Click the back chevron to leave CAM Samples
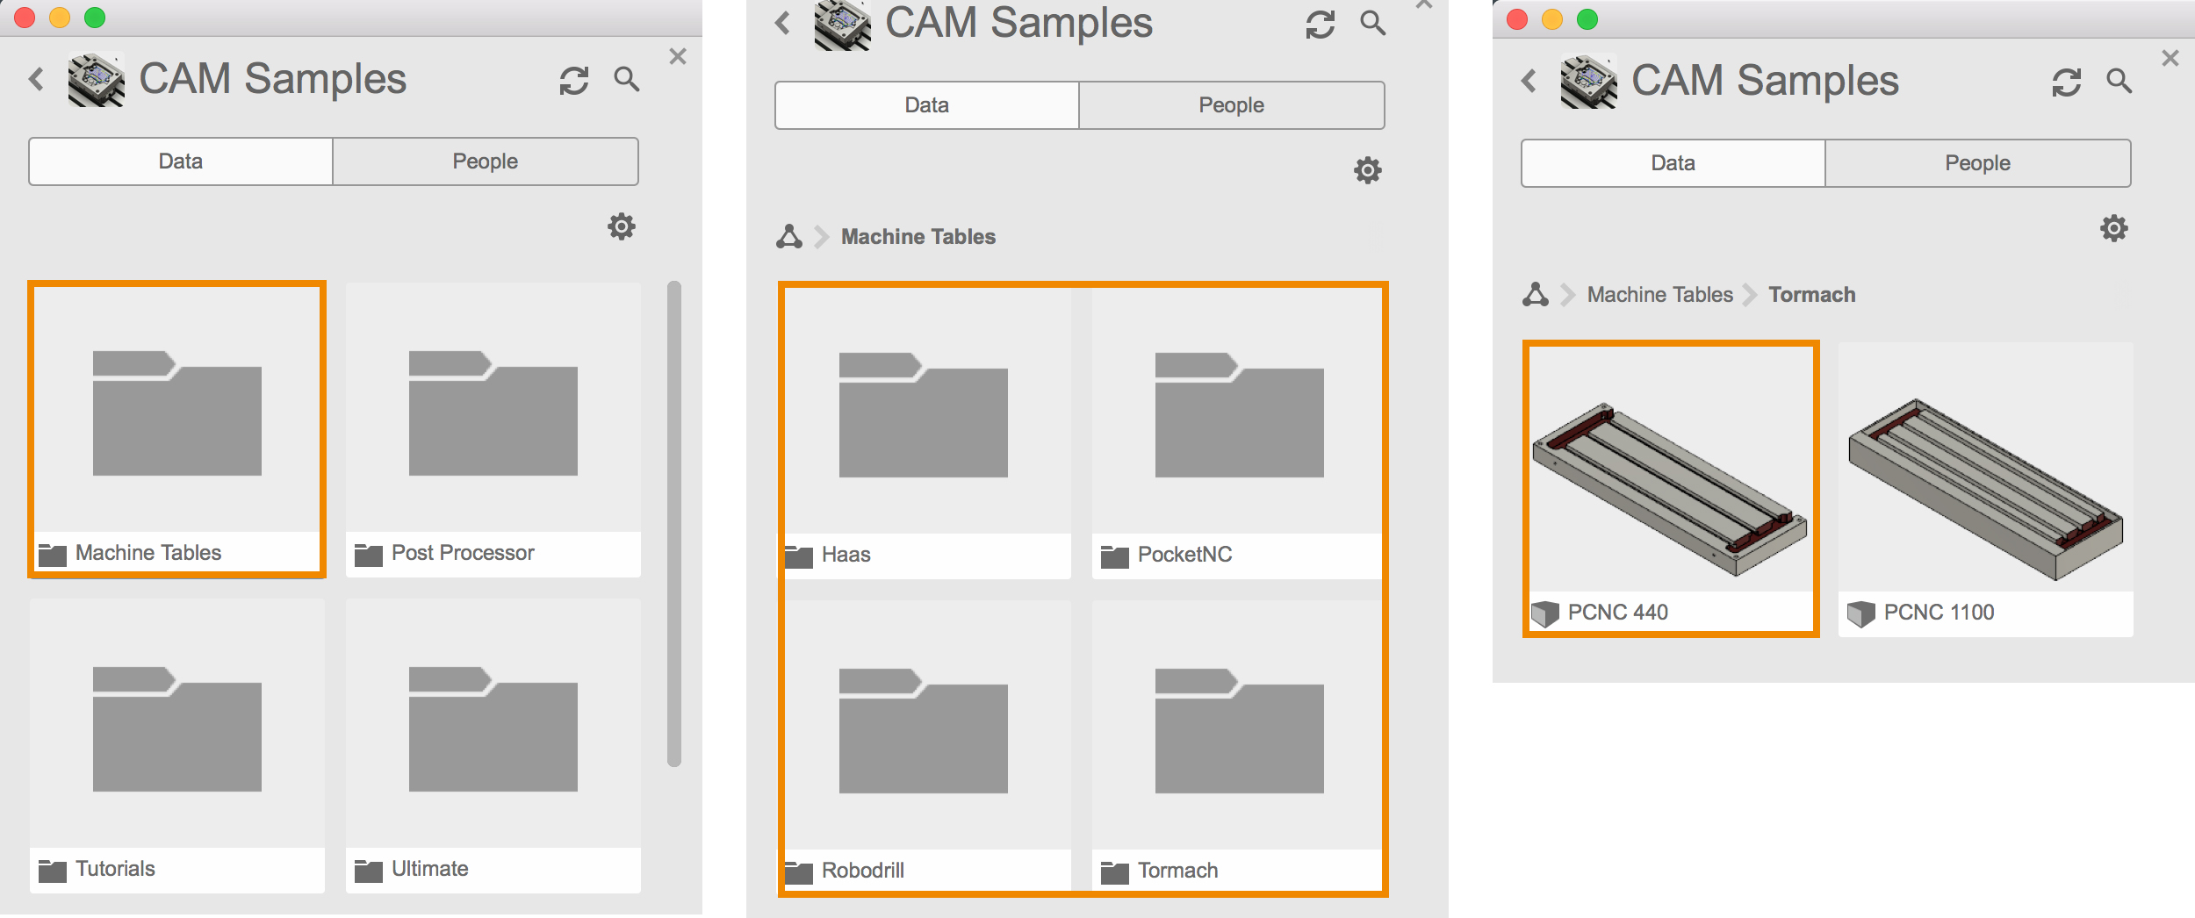The height and width of the screenshot is (918, 2195). coord(36,79)
